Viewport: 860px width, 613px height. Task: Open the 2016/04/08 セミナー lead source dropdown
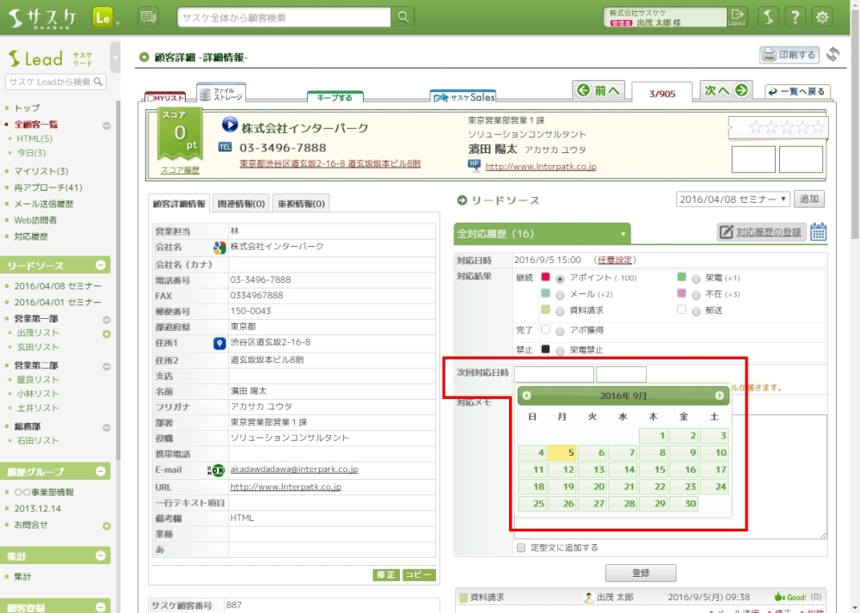click(733, 199)
